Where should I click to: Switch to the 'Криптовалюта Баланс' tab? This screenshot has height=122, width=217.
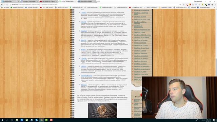point(87,1)
